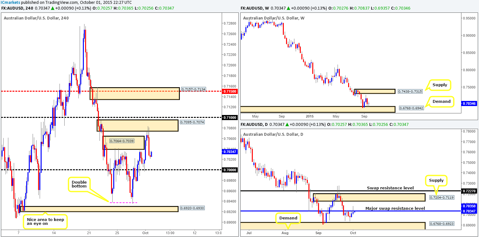
Task: Select the 'Swap resistance level' label
Action: [x=390, y=188]
